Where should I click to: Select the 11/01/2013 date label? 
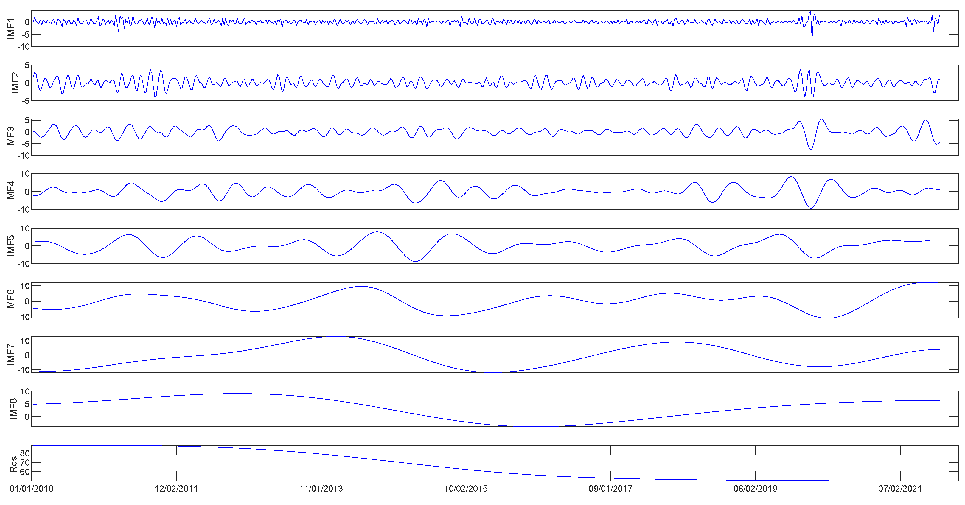321,489
